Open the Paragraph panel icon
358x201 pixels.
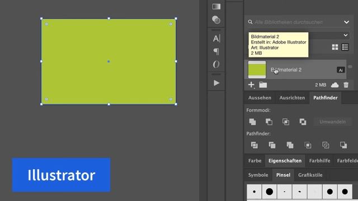tap(216, 51)
